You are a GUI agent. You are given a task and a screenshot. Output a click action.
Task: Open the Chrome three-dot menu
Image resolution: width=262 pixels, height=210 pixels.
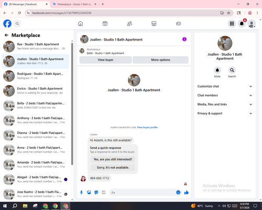point(257,13)
